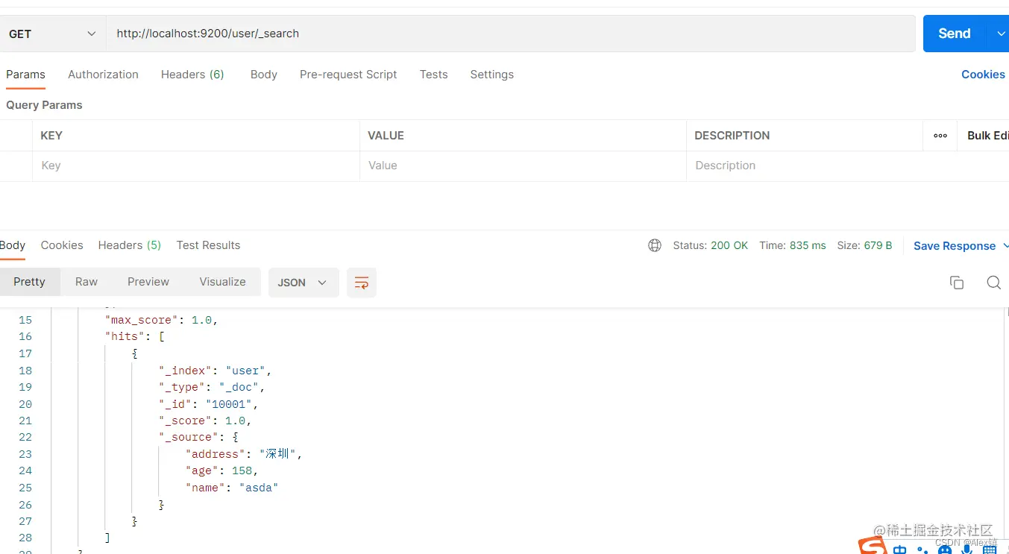This screenshot has height=554, width=1009.
Task: Open the Test Results tab
Action: pyautogui.click(x=208, y=245)
